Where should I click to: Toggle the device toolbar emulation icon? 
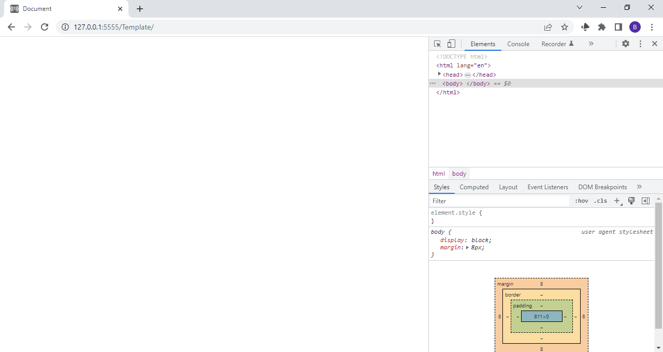[451, 44]
